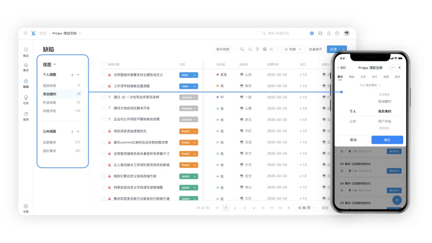Tap 确定 on phone dialog
Viewport: 432px width, 243px height.
tap(387, 140)
